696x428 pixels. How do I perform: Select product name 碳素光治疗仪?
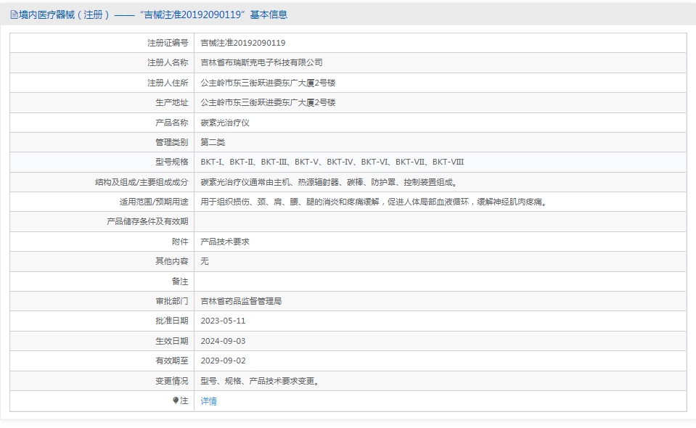(x=225, y=123)
